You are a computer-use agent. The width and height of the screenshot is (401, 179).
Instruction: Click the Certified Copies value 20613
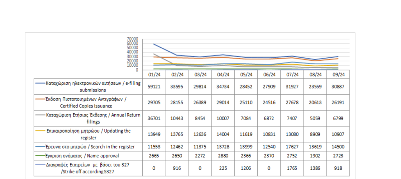tap(315, 103)
